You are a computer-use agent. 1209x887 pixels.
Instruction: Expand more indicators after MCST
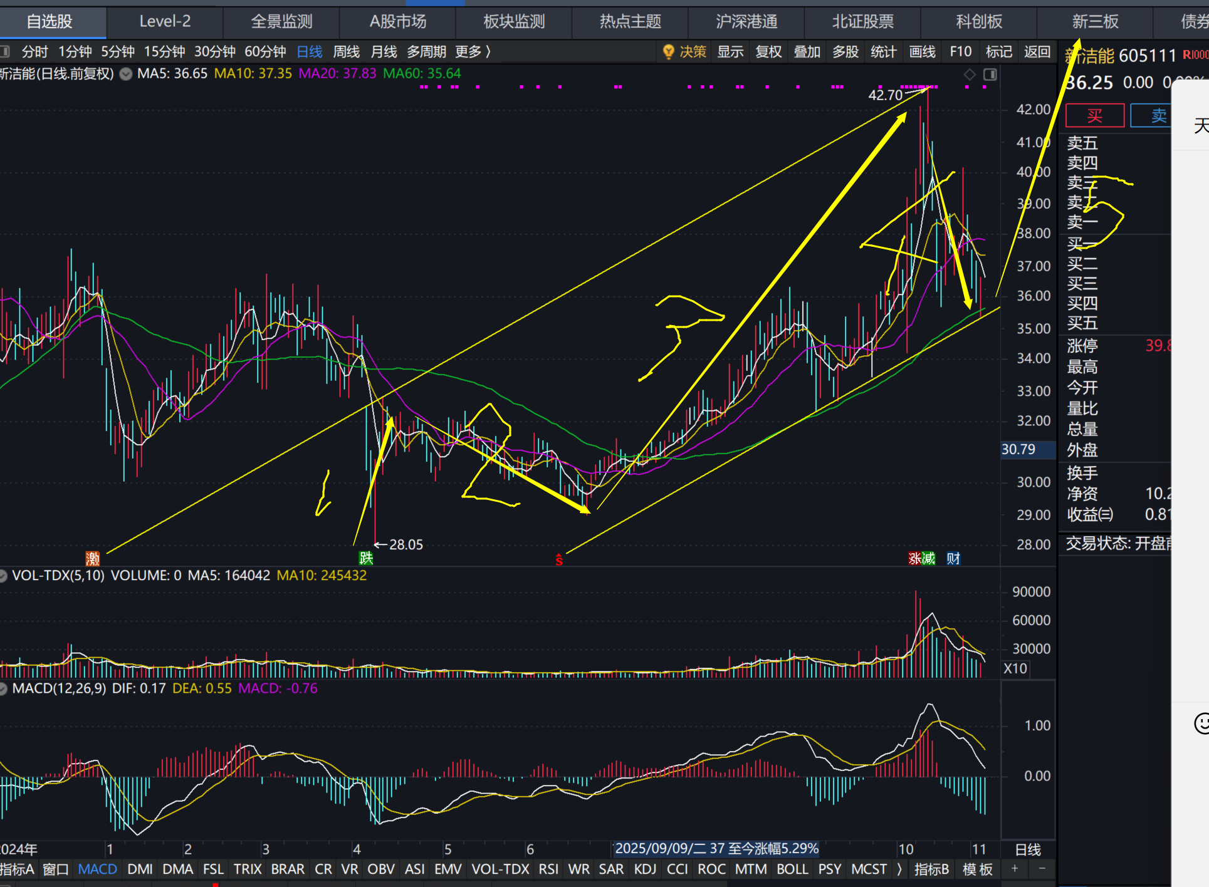899,869
